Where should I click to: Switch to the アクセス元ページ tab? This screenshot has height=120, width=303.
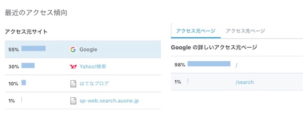coord(196,31)
